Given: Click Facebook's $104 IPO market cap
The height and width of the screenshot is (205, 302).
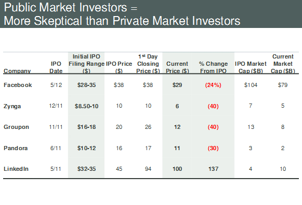Looking at the screenshot, I should click(x=251, y=85).
